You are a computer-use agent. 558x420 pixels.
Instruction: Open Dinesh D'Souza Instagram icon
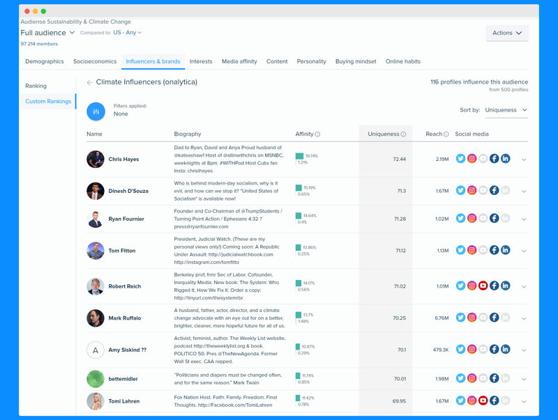pos(472,190)
